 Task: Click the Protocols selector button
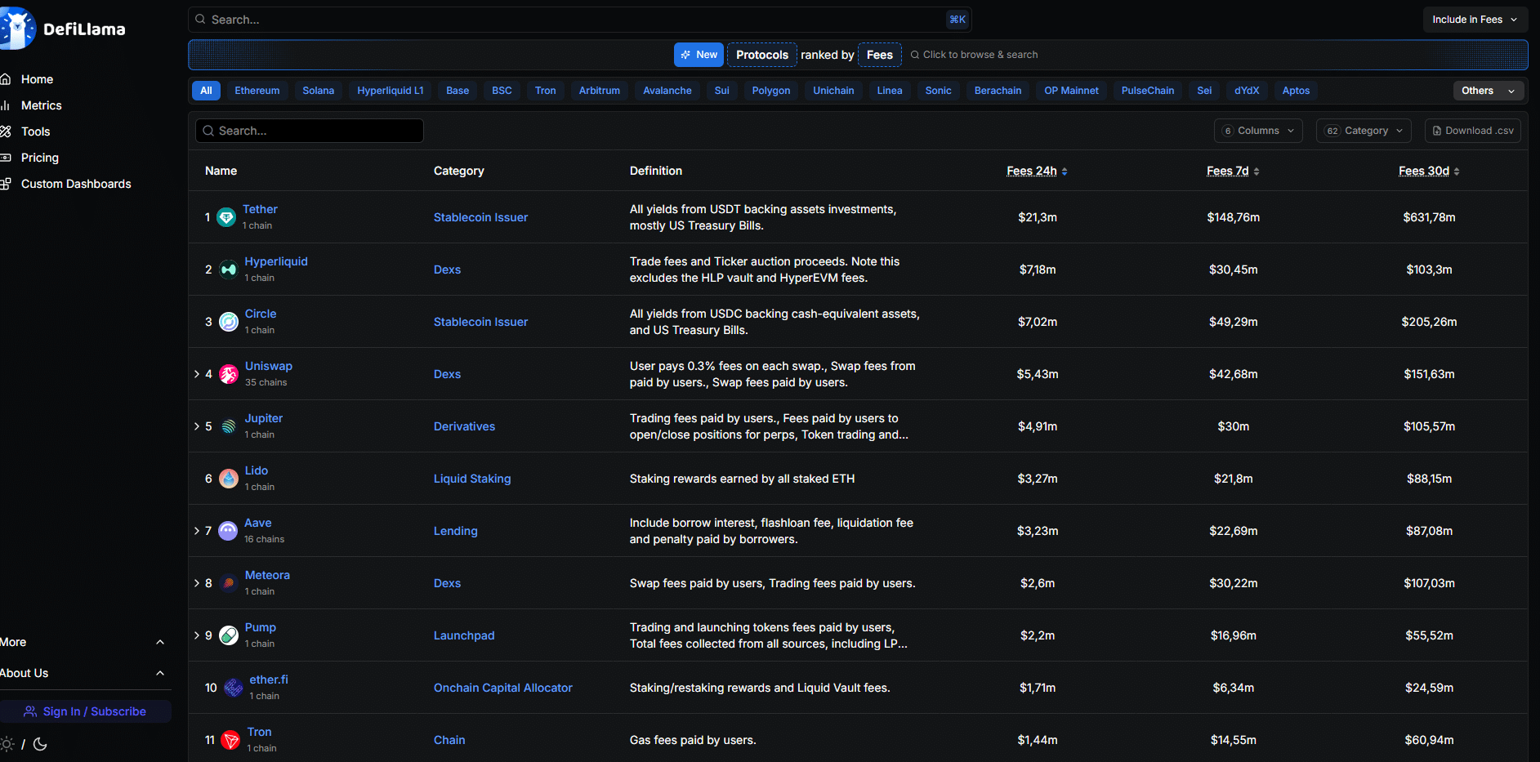pyautogui.click(x=762, y=55)
